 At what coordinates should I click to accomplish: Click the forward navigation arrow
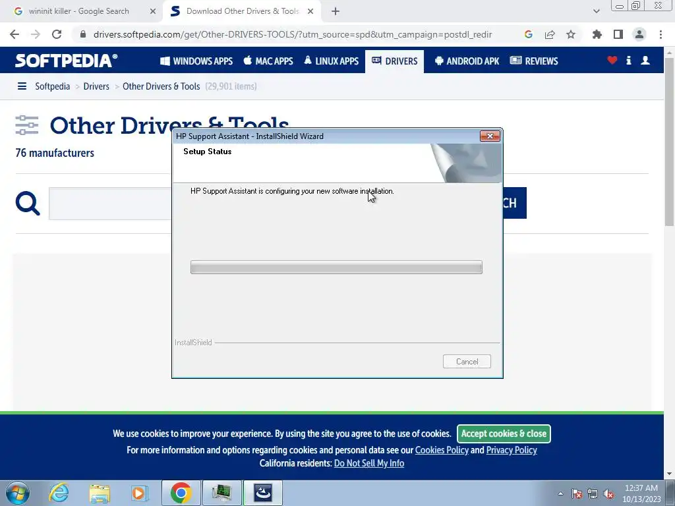click(36, 34)
